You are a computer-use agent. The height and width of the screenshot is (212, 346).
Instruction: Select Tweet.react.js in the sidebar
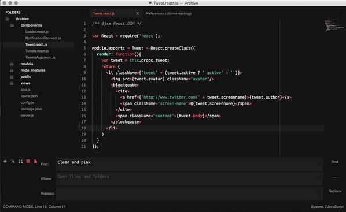pyautogui.click(x=36, y=44)
